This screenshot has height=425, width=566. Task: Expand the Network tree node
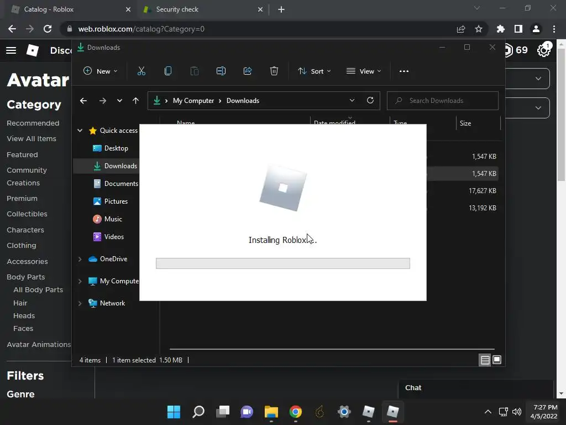click(80, 304)
